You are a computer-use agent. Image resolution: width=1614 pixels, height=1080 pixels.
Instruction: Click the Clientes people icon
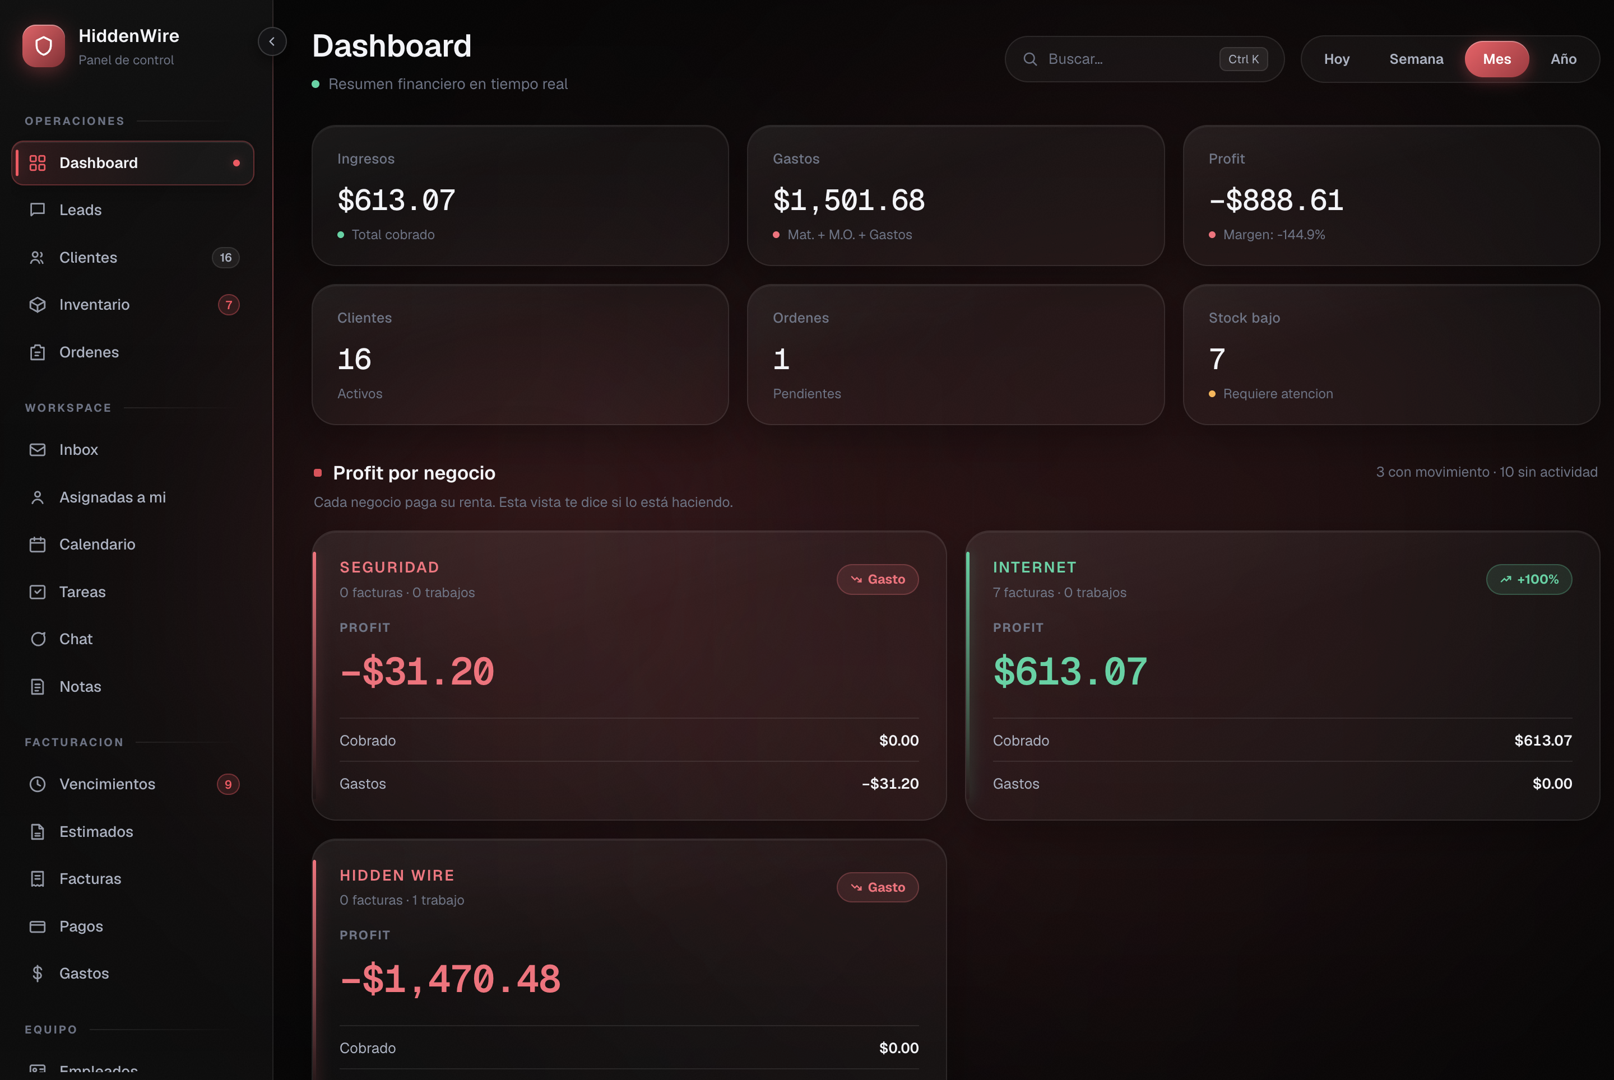coord(37,258)
